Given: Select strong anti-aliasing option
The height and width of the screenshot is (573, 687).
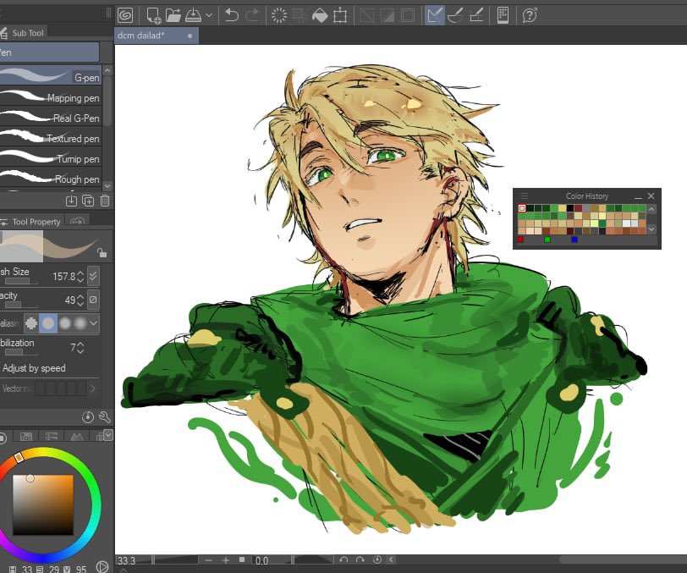Looking at the screenshot, I should click(80, 323).
